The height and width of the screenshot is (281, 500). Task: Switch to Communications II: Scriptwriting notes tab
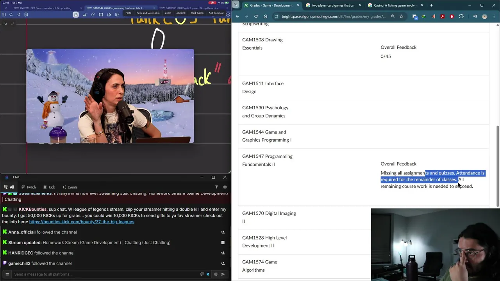coord(42,8)
